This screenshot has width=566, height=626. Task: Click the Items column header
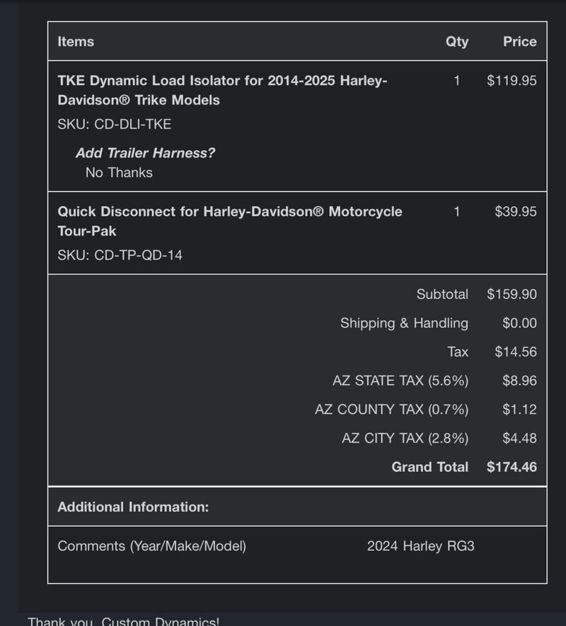pos(76,42)
